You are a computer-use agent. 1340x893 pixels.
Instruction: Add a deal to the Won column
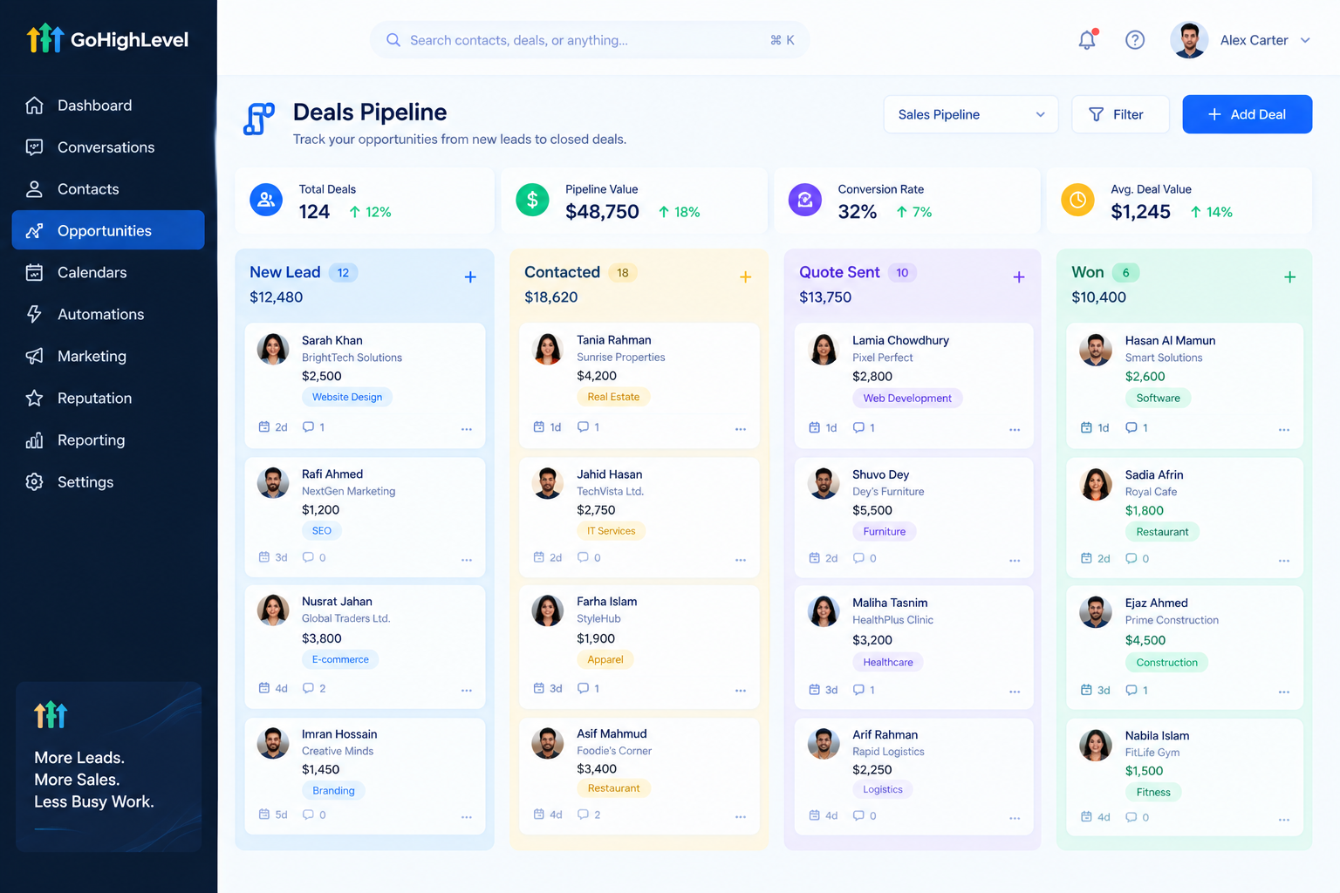tap(1289, 277)
